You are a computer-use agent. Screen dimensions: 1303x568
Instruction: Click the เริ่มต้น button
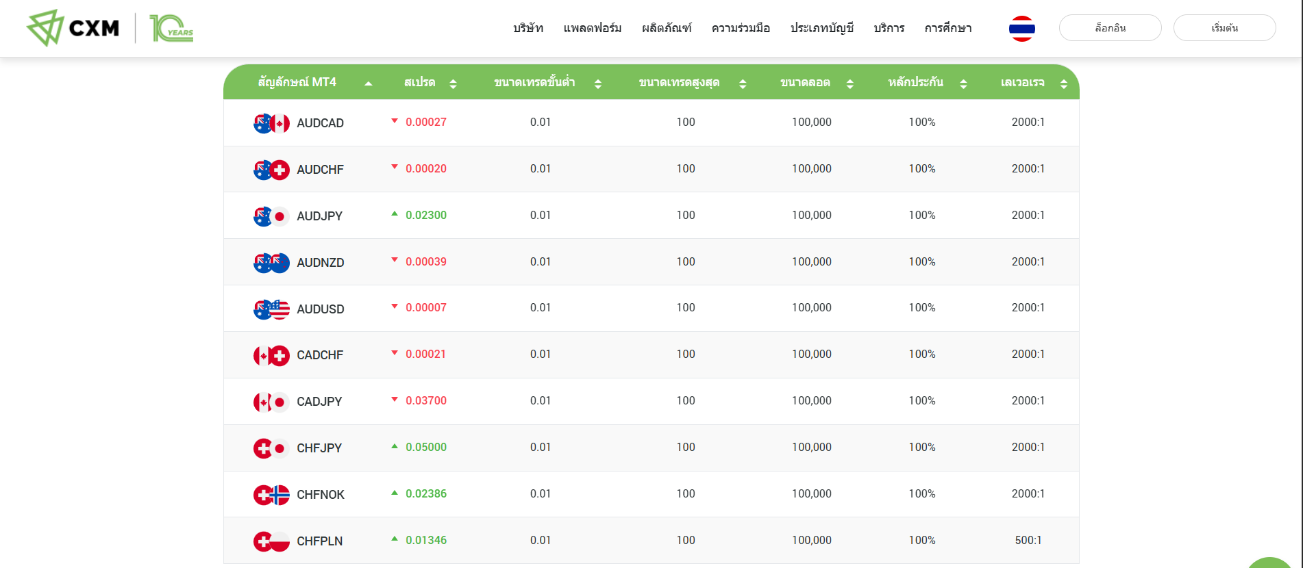[1224, 28]
